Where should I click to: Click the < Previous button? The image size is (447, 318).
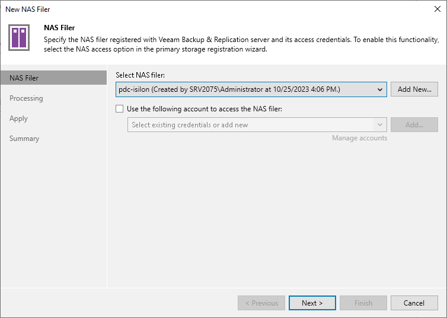[261, 303]
